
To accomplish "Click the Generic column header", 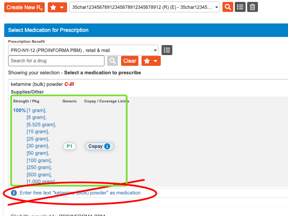I will coord(70,101).
